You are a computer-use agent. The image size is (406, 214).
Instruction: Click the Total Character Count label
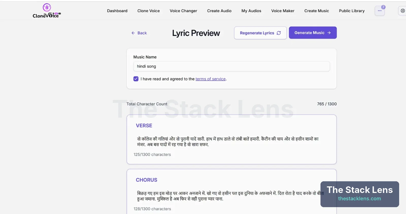point(147,104)
